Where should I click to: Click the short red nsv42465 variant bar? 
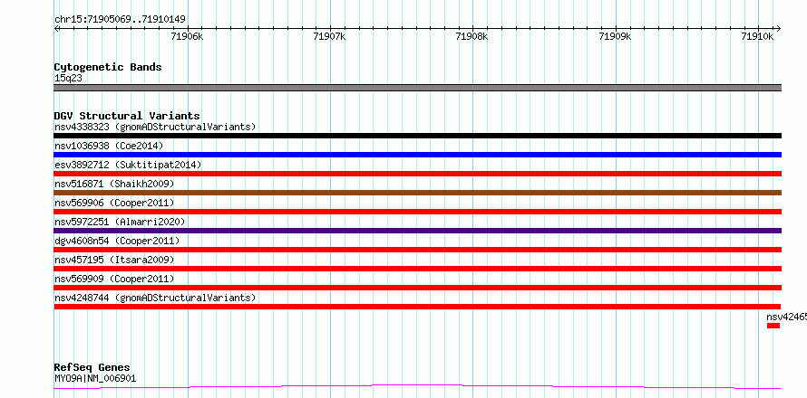773,326
